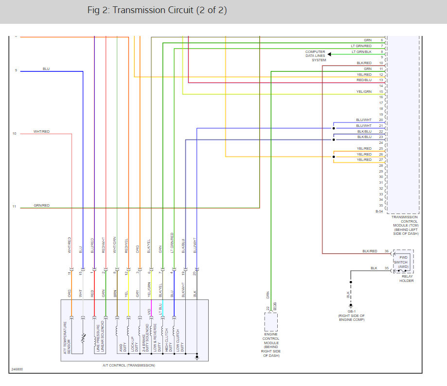
Task: Click the LOW & REVERSE DUTY label
Action: pyautogui.click(x=157, y=337)
